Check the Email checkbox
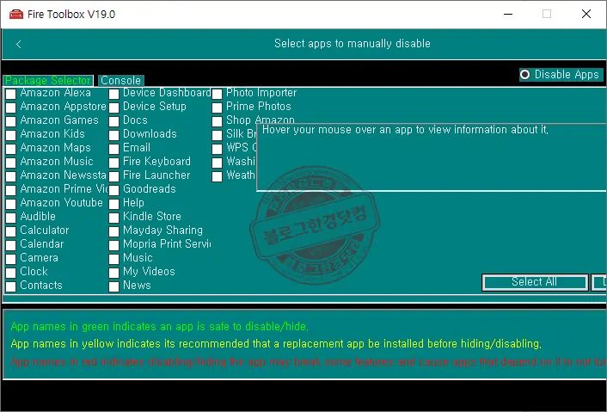The image size is (607, 412). click(113, 149)
